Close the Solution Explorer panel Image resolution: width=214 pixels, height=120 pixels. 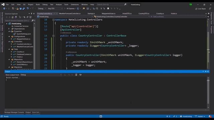(34, 14)
